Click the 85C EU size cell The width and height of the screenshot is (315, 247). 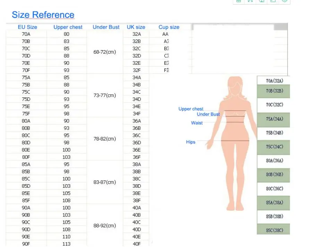point(26,179)
